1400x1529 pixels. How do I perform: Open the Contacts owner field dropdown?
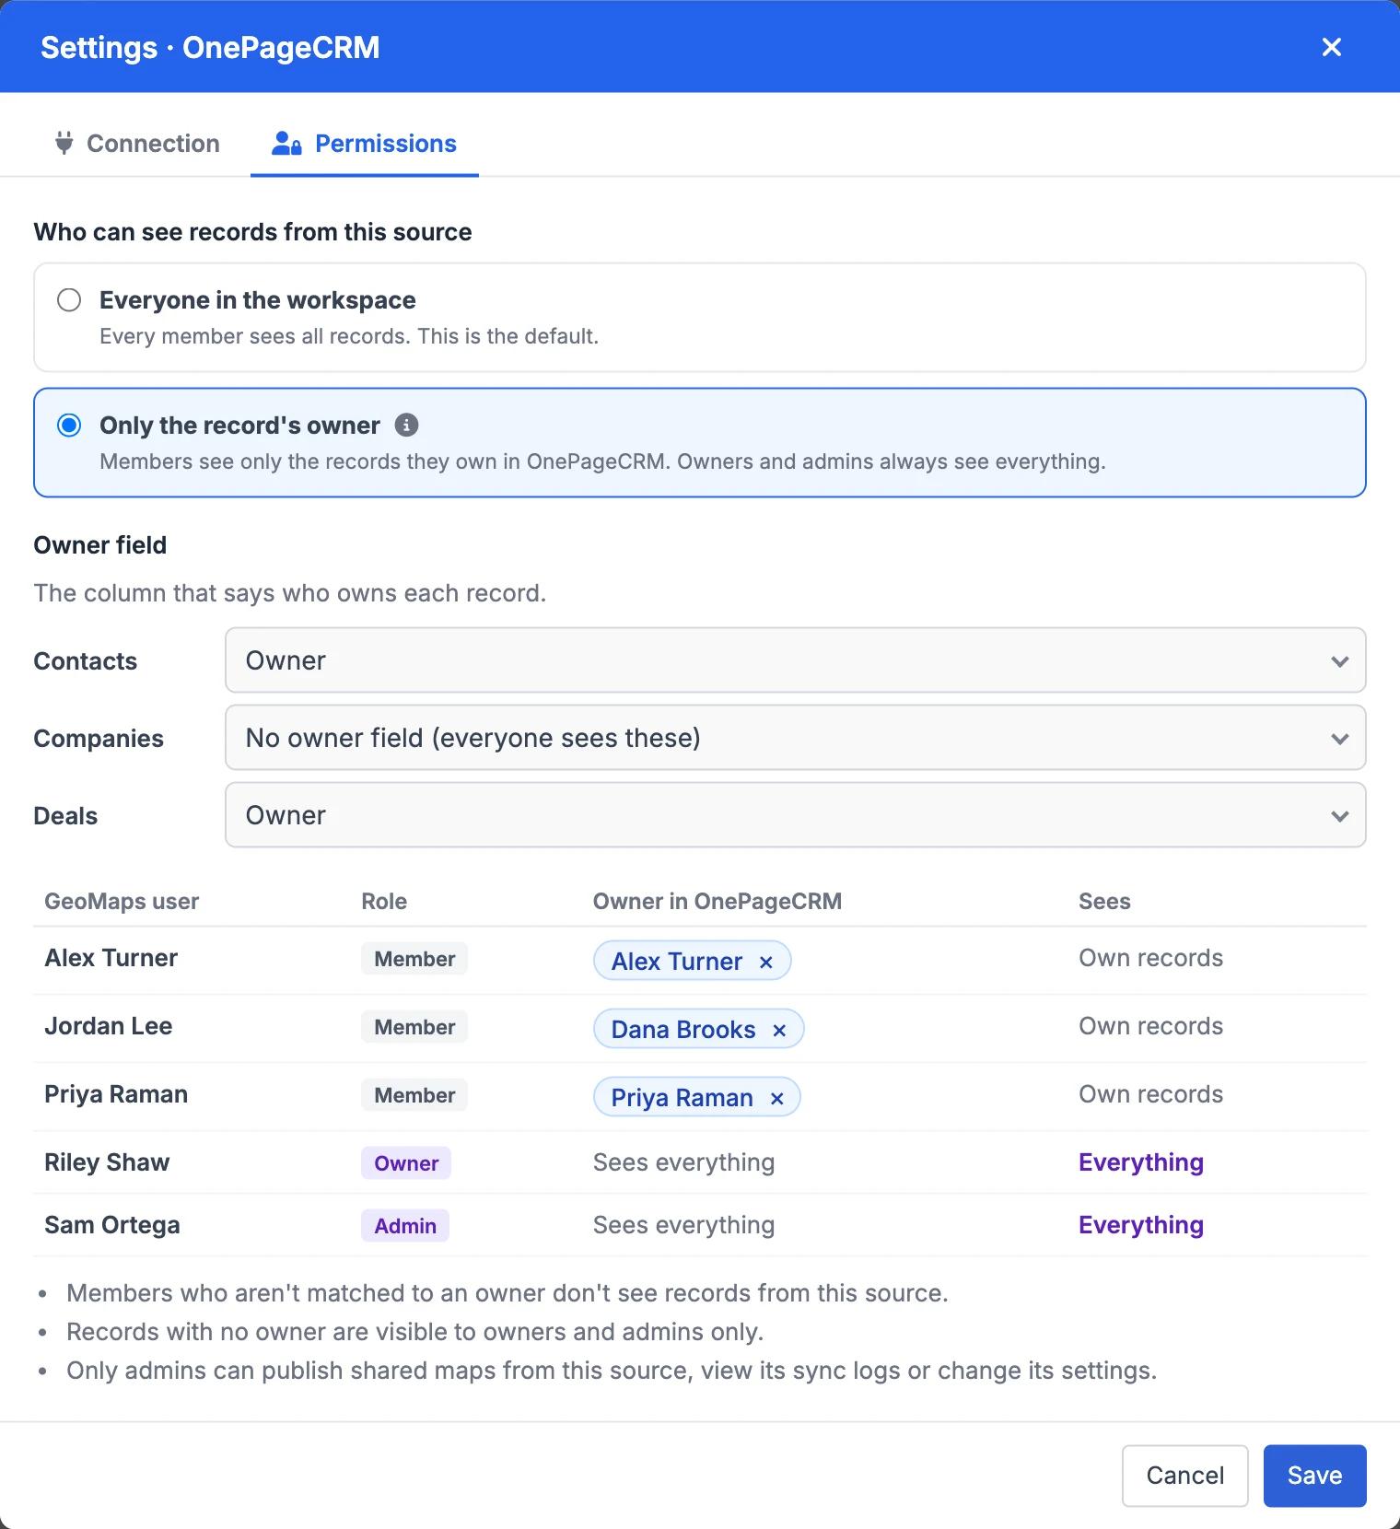pos(796,660)
